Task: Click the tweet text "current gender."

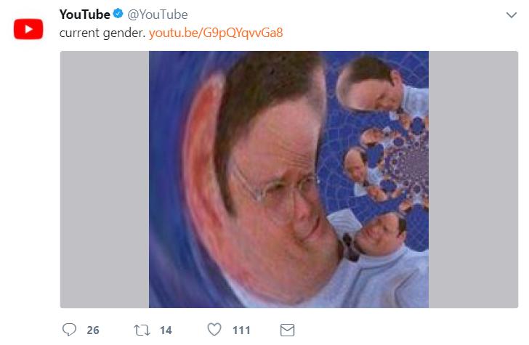Action: click(x=102, y=33)
